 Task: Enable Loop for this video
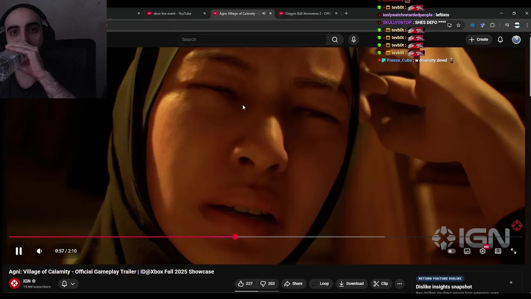click(320, 284)
